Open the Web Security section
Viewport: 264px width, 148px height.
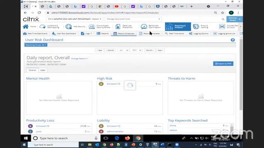pyautogui.click(x=75, y=26)
